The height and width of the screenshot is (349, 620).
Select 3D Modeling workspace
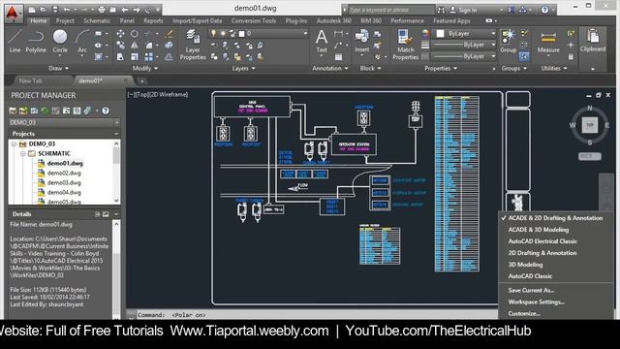[x=525, y=265]
